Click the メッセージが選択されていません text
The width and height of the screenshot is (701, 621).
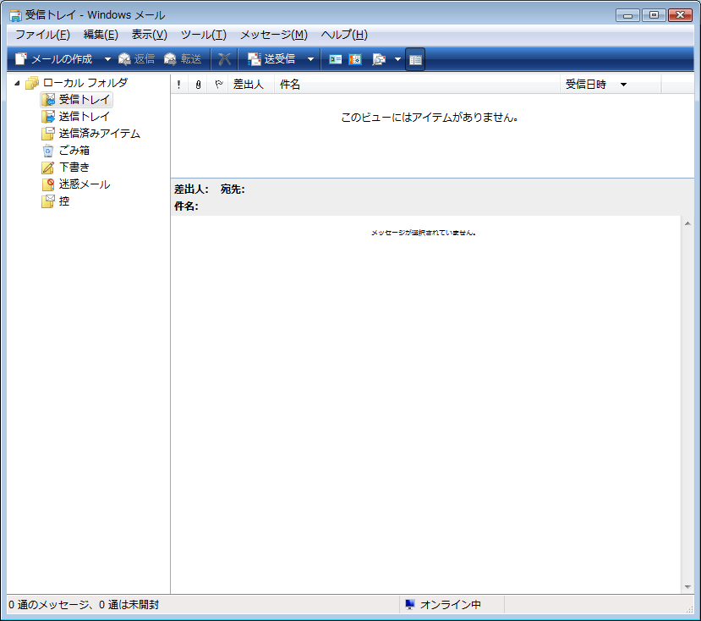[x=424, y=233]
